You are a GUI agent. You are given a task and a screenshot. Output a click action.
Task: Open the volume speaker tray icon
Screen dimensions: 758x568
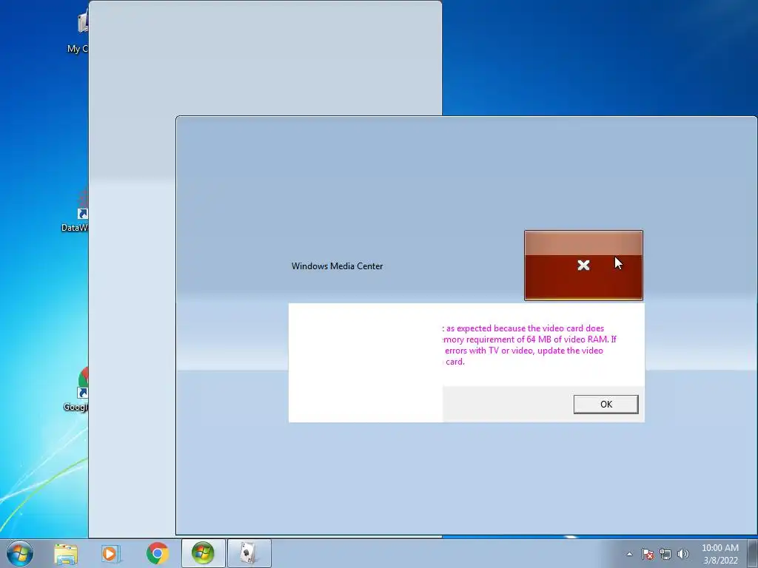(x=683, y=554)
